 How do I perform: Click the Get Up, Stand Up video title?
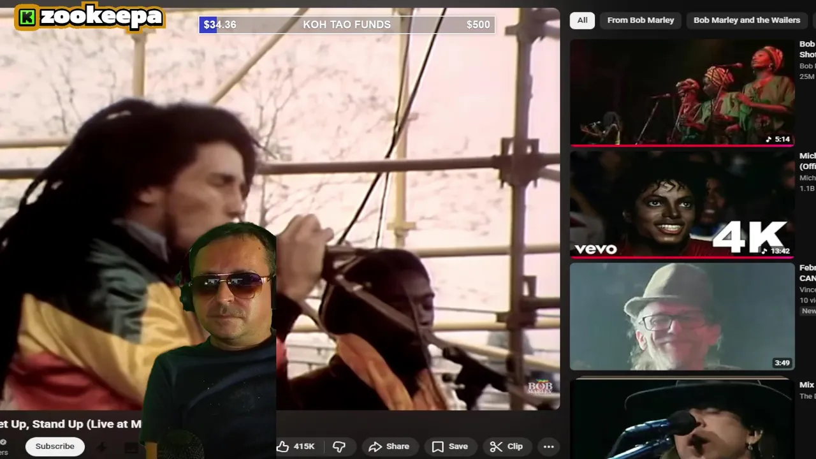click(70, 424)
